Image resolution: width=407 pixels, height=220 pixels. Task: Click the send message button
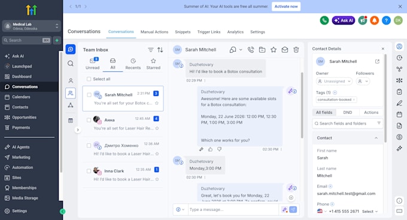click(x=293, y=210)
